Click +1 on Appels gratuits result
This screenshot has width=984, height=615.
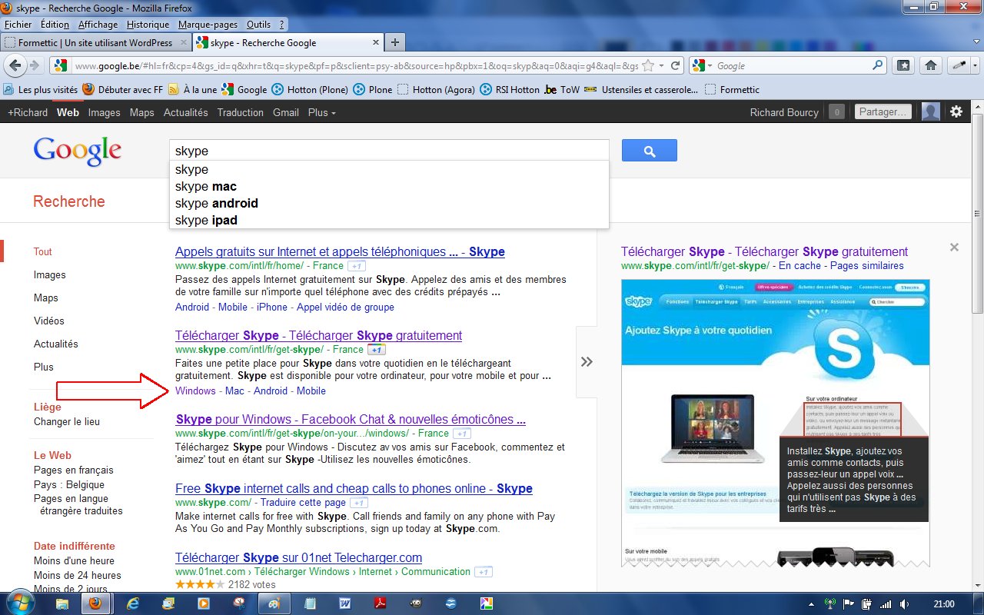pyautogui.click(x=356, y=266)
